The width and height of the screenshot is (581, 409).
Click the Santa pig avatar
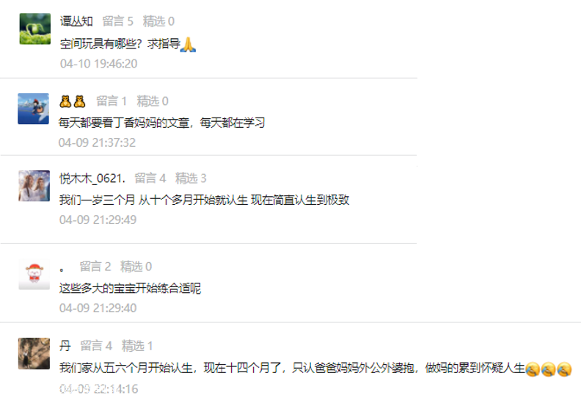(34, 274)
